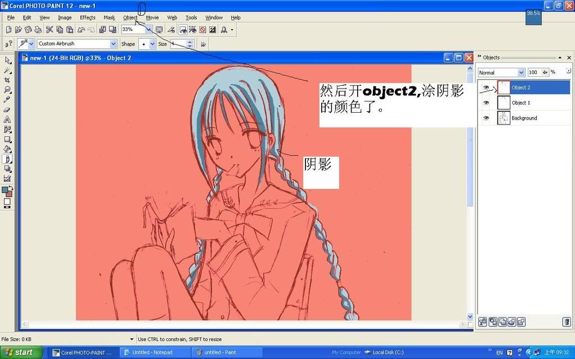Toggle the object marquee visibility button

tap(193, 30)
